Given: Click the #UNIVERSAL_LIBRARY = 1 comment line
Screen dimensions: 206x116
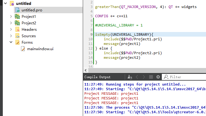Looking at the screenshot, I should point(119,25).
